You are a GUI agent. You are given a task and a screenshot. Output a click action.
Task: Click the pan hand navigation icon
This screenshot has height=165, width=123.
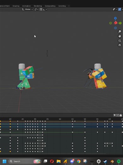click(120, 36)
